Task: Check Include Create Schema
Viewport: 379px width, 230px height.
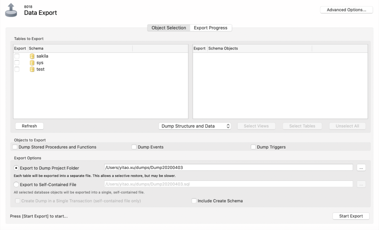Action: click(x=194, y=201)
